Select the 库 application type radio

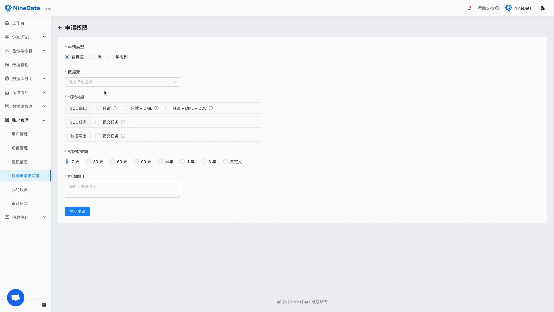click(x=93, y=57)
